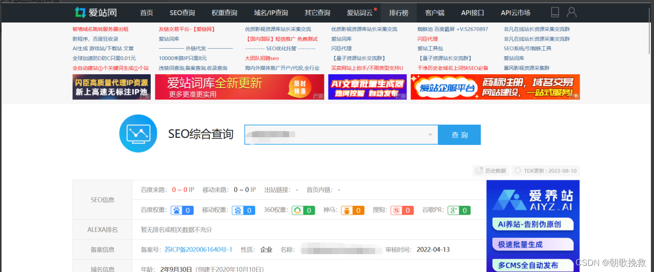This screenshot has width=654, height=272.
Task: Open the API接口 nav item
Action: coord(473,12)
